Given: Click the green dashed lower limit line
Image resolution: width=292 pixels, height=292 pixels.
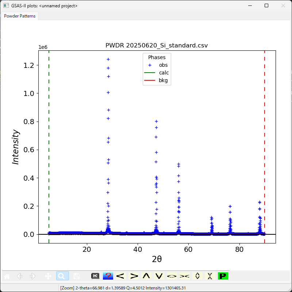Looking at the screenshot, I should [x=49, y=146].
